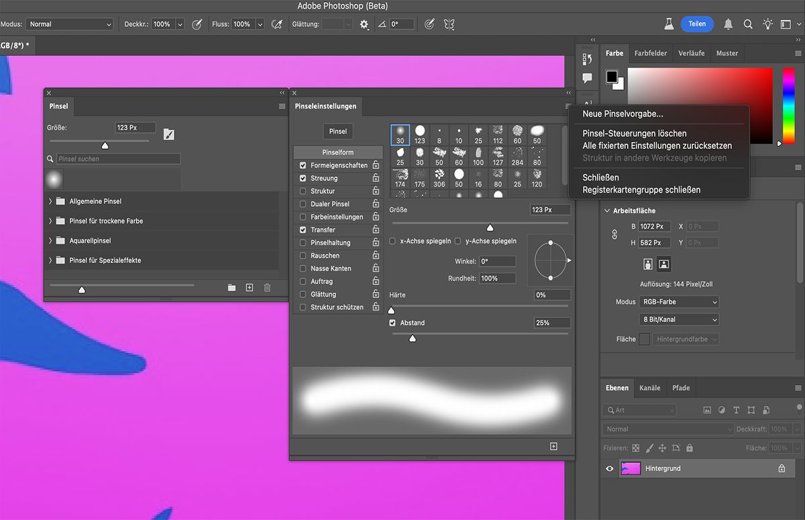
Task: Click the new group folder icon in Pinsel panel
Action: 231,288
